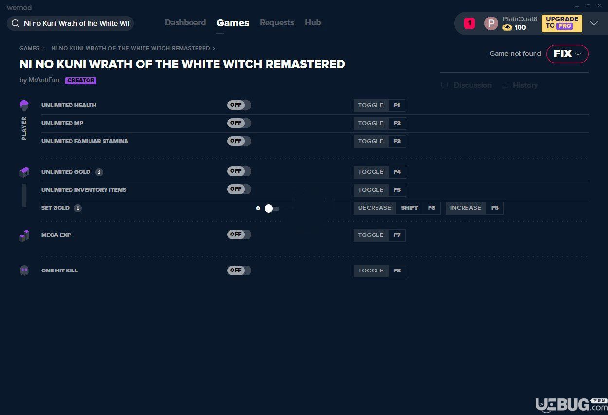This screenshot has width=608, height=415.
Task: Click F5 hotkey for Inventory Items
Action: click(397, 190)
